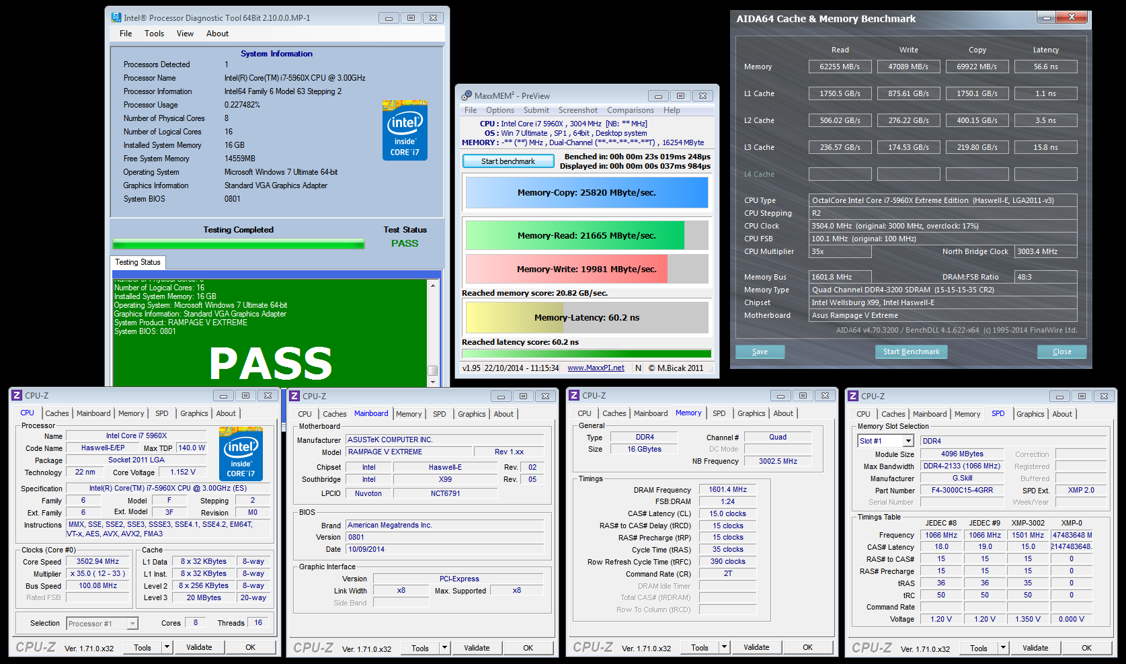
Task: Click Save button in AIDA64 window
Action: pyautogui.click(x=760, y=351)
